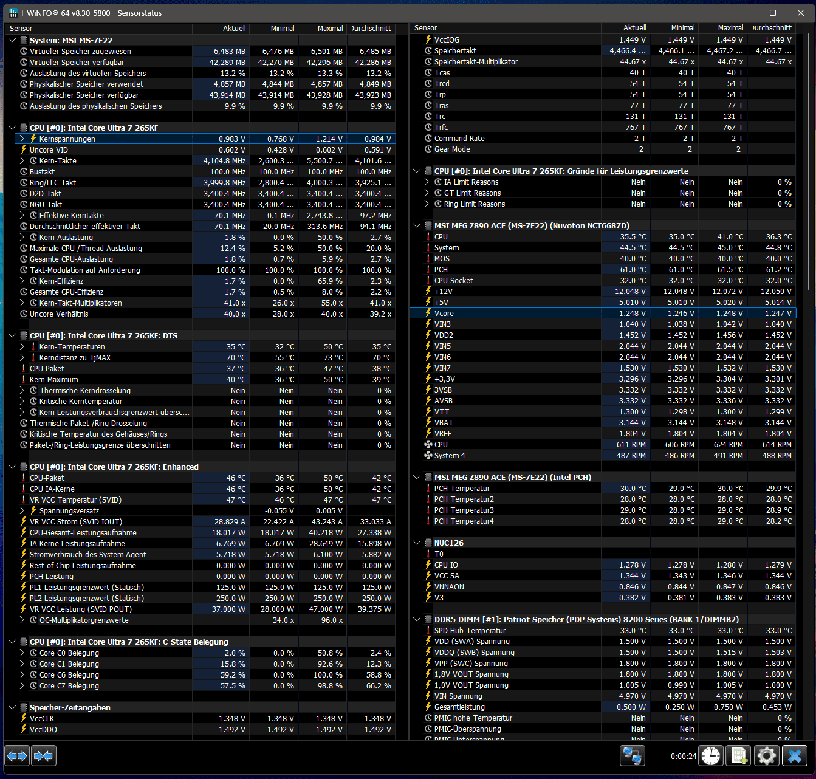Click the HWiNFO logo in the title bar
The height and width of the screenshot is (779, 816).
[x=13, y=13]
